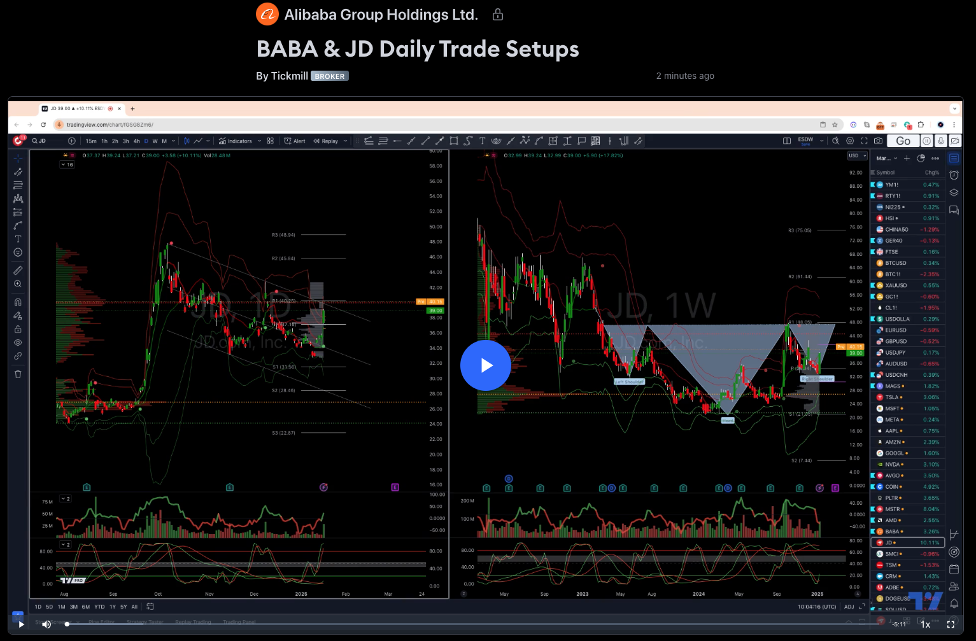Select the W weekly timeframe

click(155, 141)
